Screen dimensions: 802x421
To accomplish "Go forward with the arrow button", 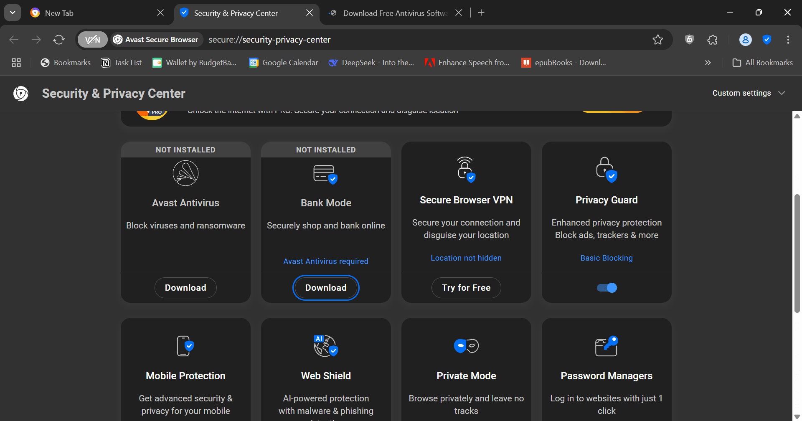I will coord(36,40).
